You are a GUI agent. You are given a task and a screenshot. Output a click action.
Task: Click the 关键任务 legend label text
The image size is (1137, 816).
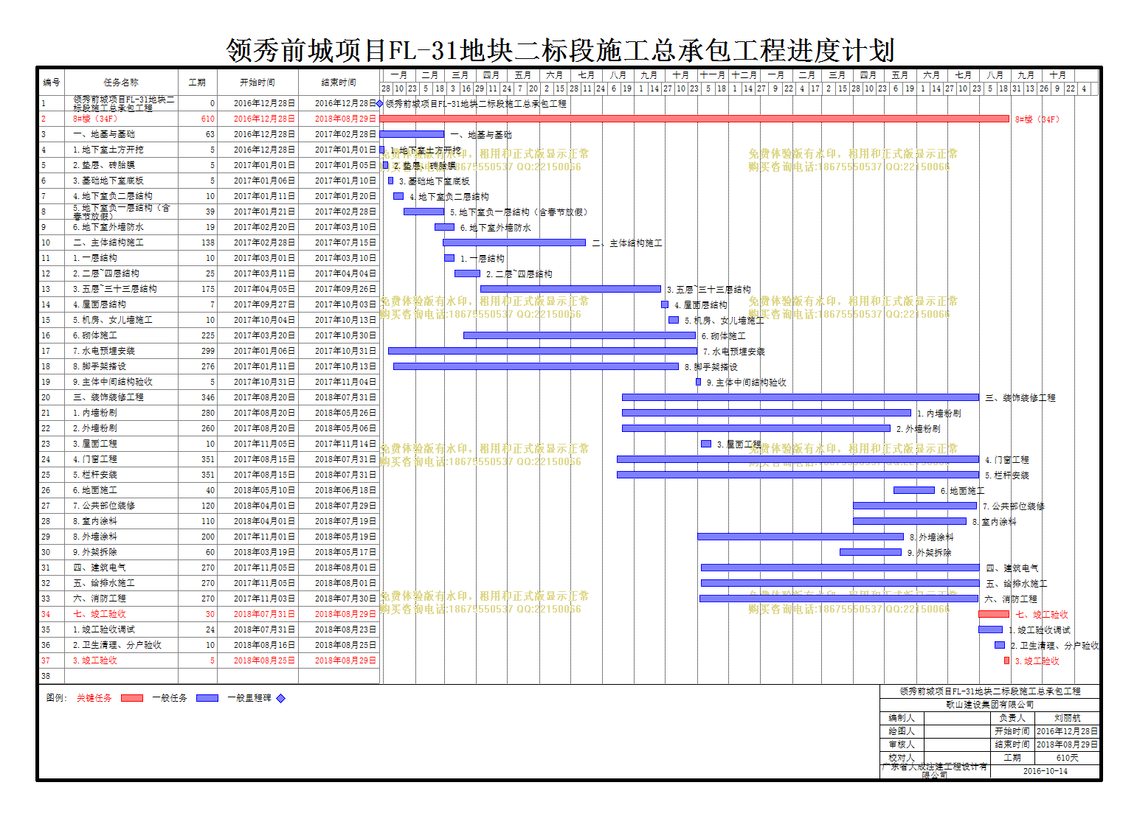[94, 698]
